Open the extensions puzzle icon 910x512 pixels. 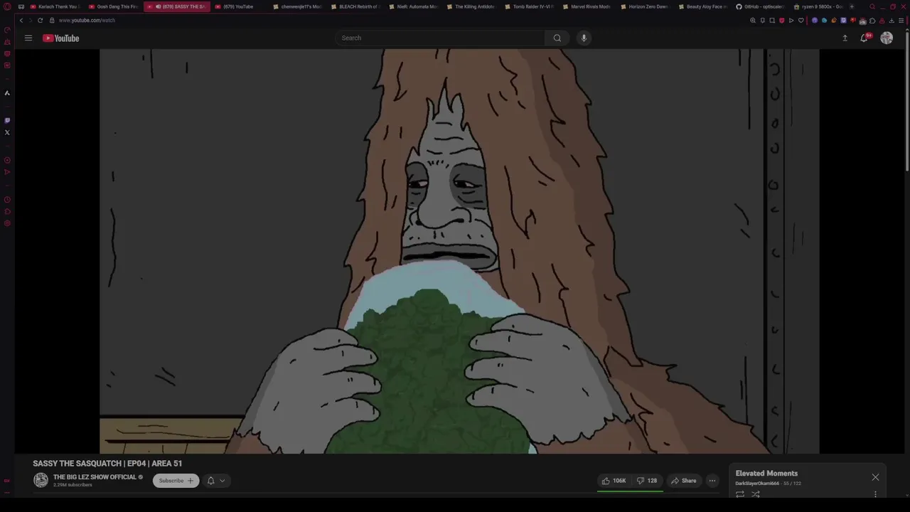pyautogui.click(x=872, y=20)
